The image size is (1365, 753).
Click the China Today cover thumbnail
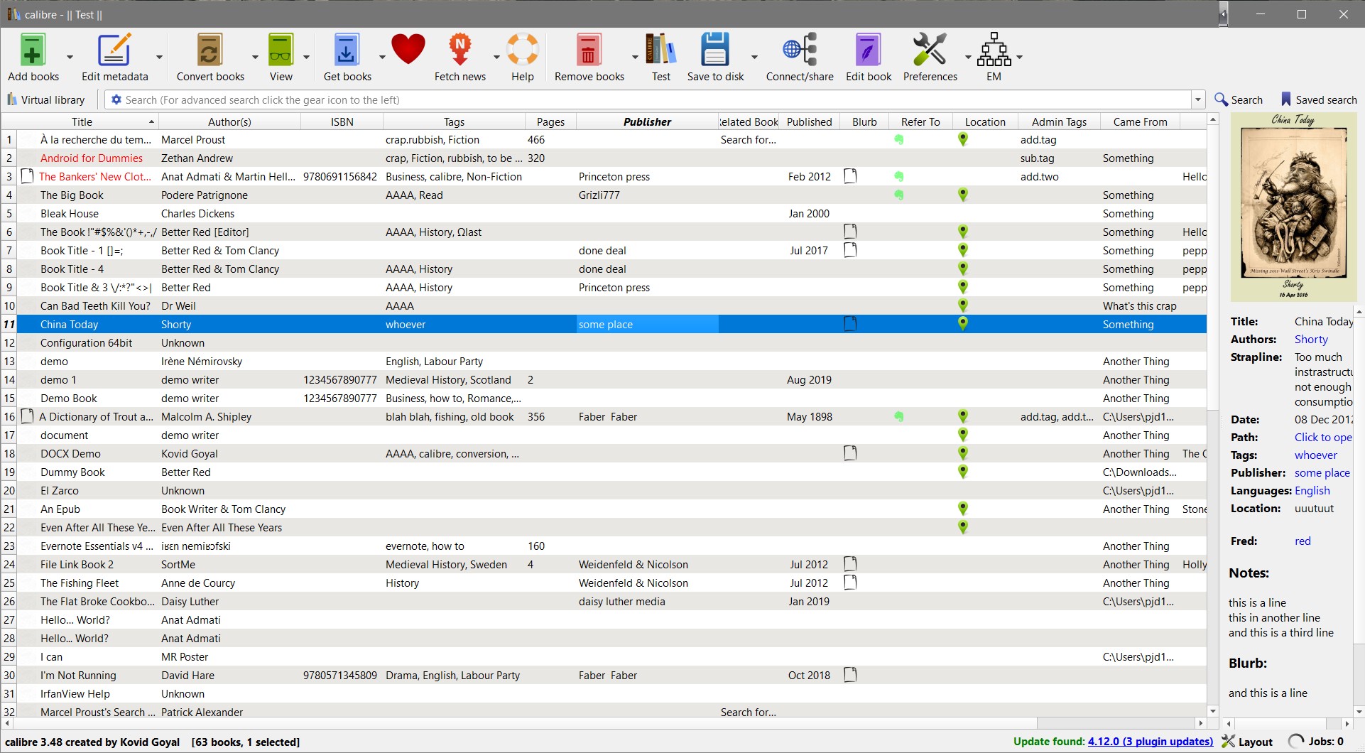(1293, 207)
